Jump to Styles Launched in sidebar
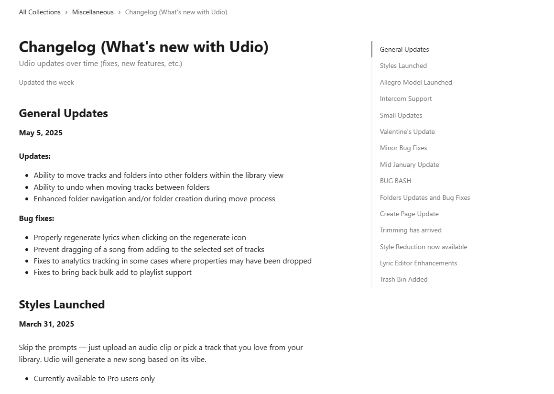Image resolution: width=554 pixels, height=394 pixels. tap(403, 66)
